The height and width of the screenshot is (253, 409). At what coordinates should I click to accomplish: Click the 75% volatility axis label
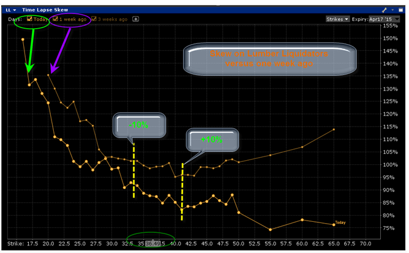(x=390, y=228)
